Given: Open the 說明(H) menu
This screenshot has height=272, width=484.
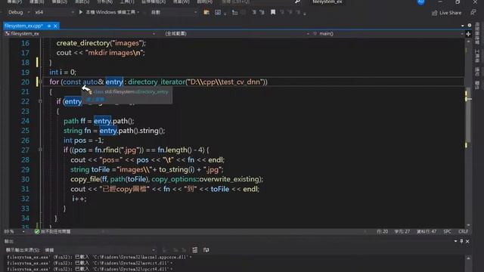Looking at the screenshot, I should [205, 2].
